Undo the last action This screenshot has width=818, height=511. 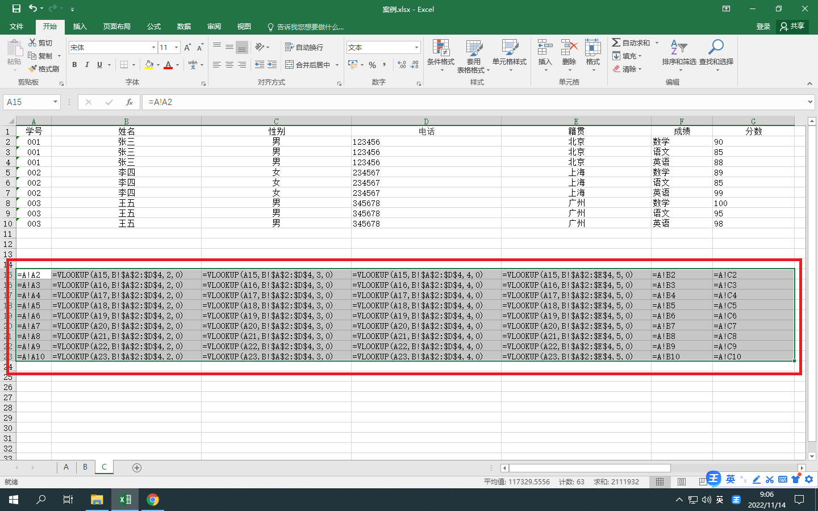tap(33, 9)
